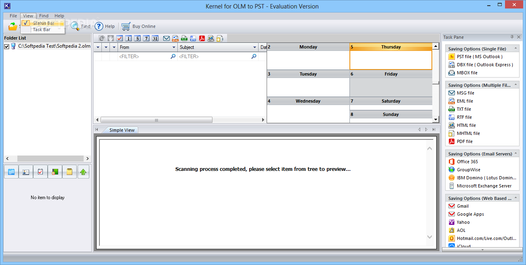Open the Find menu
The height and width of the screenshot is (265, 526).
coord(44,16)
